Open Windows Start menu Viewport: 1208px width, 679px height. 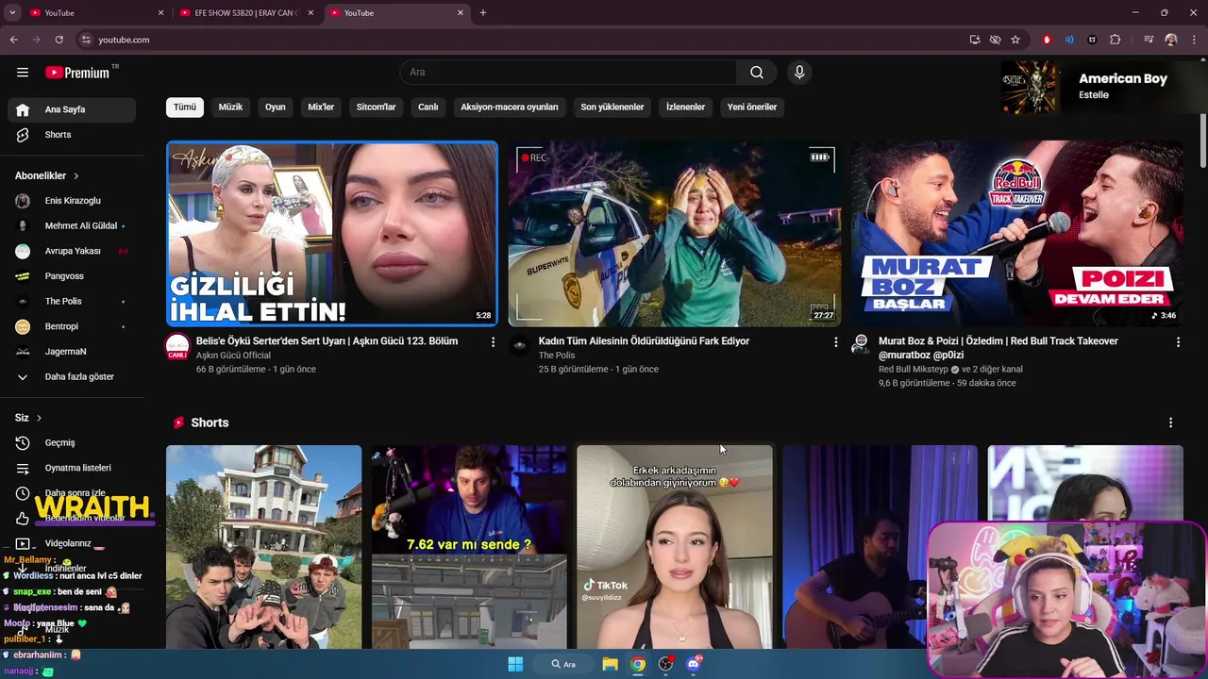pyautogui.click(x=515, y=664)
